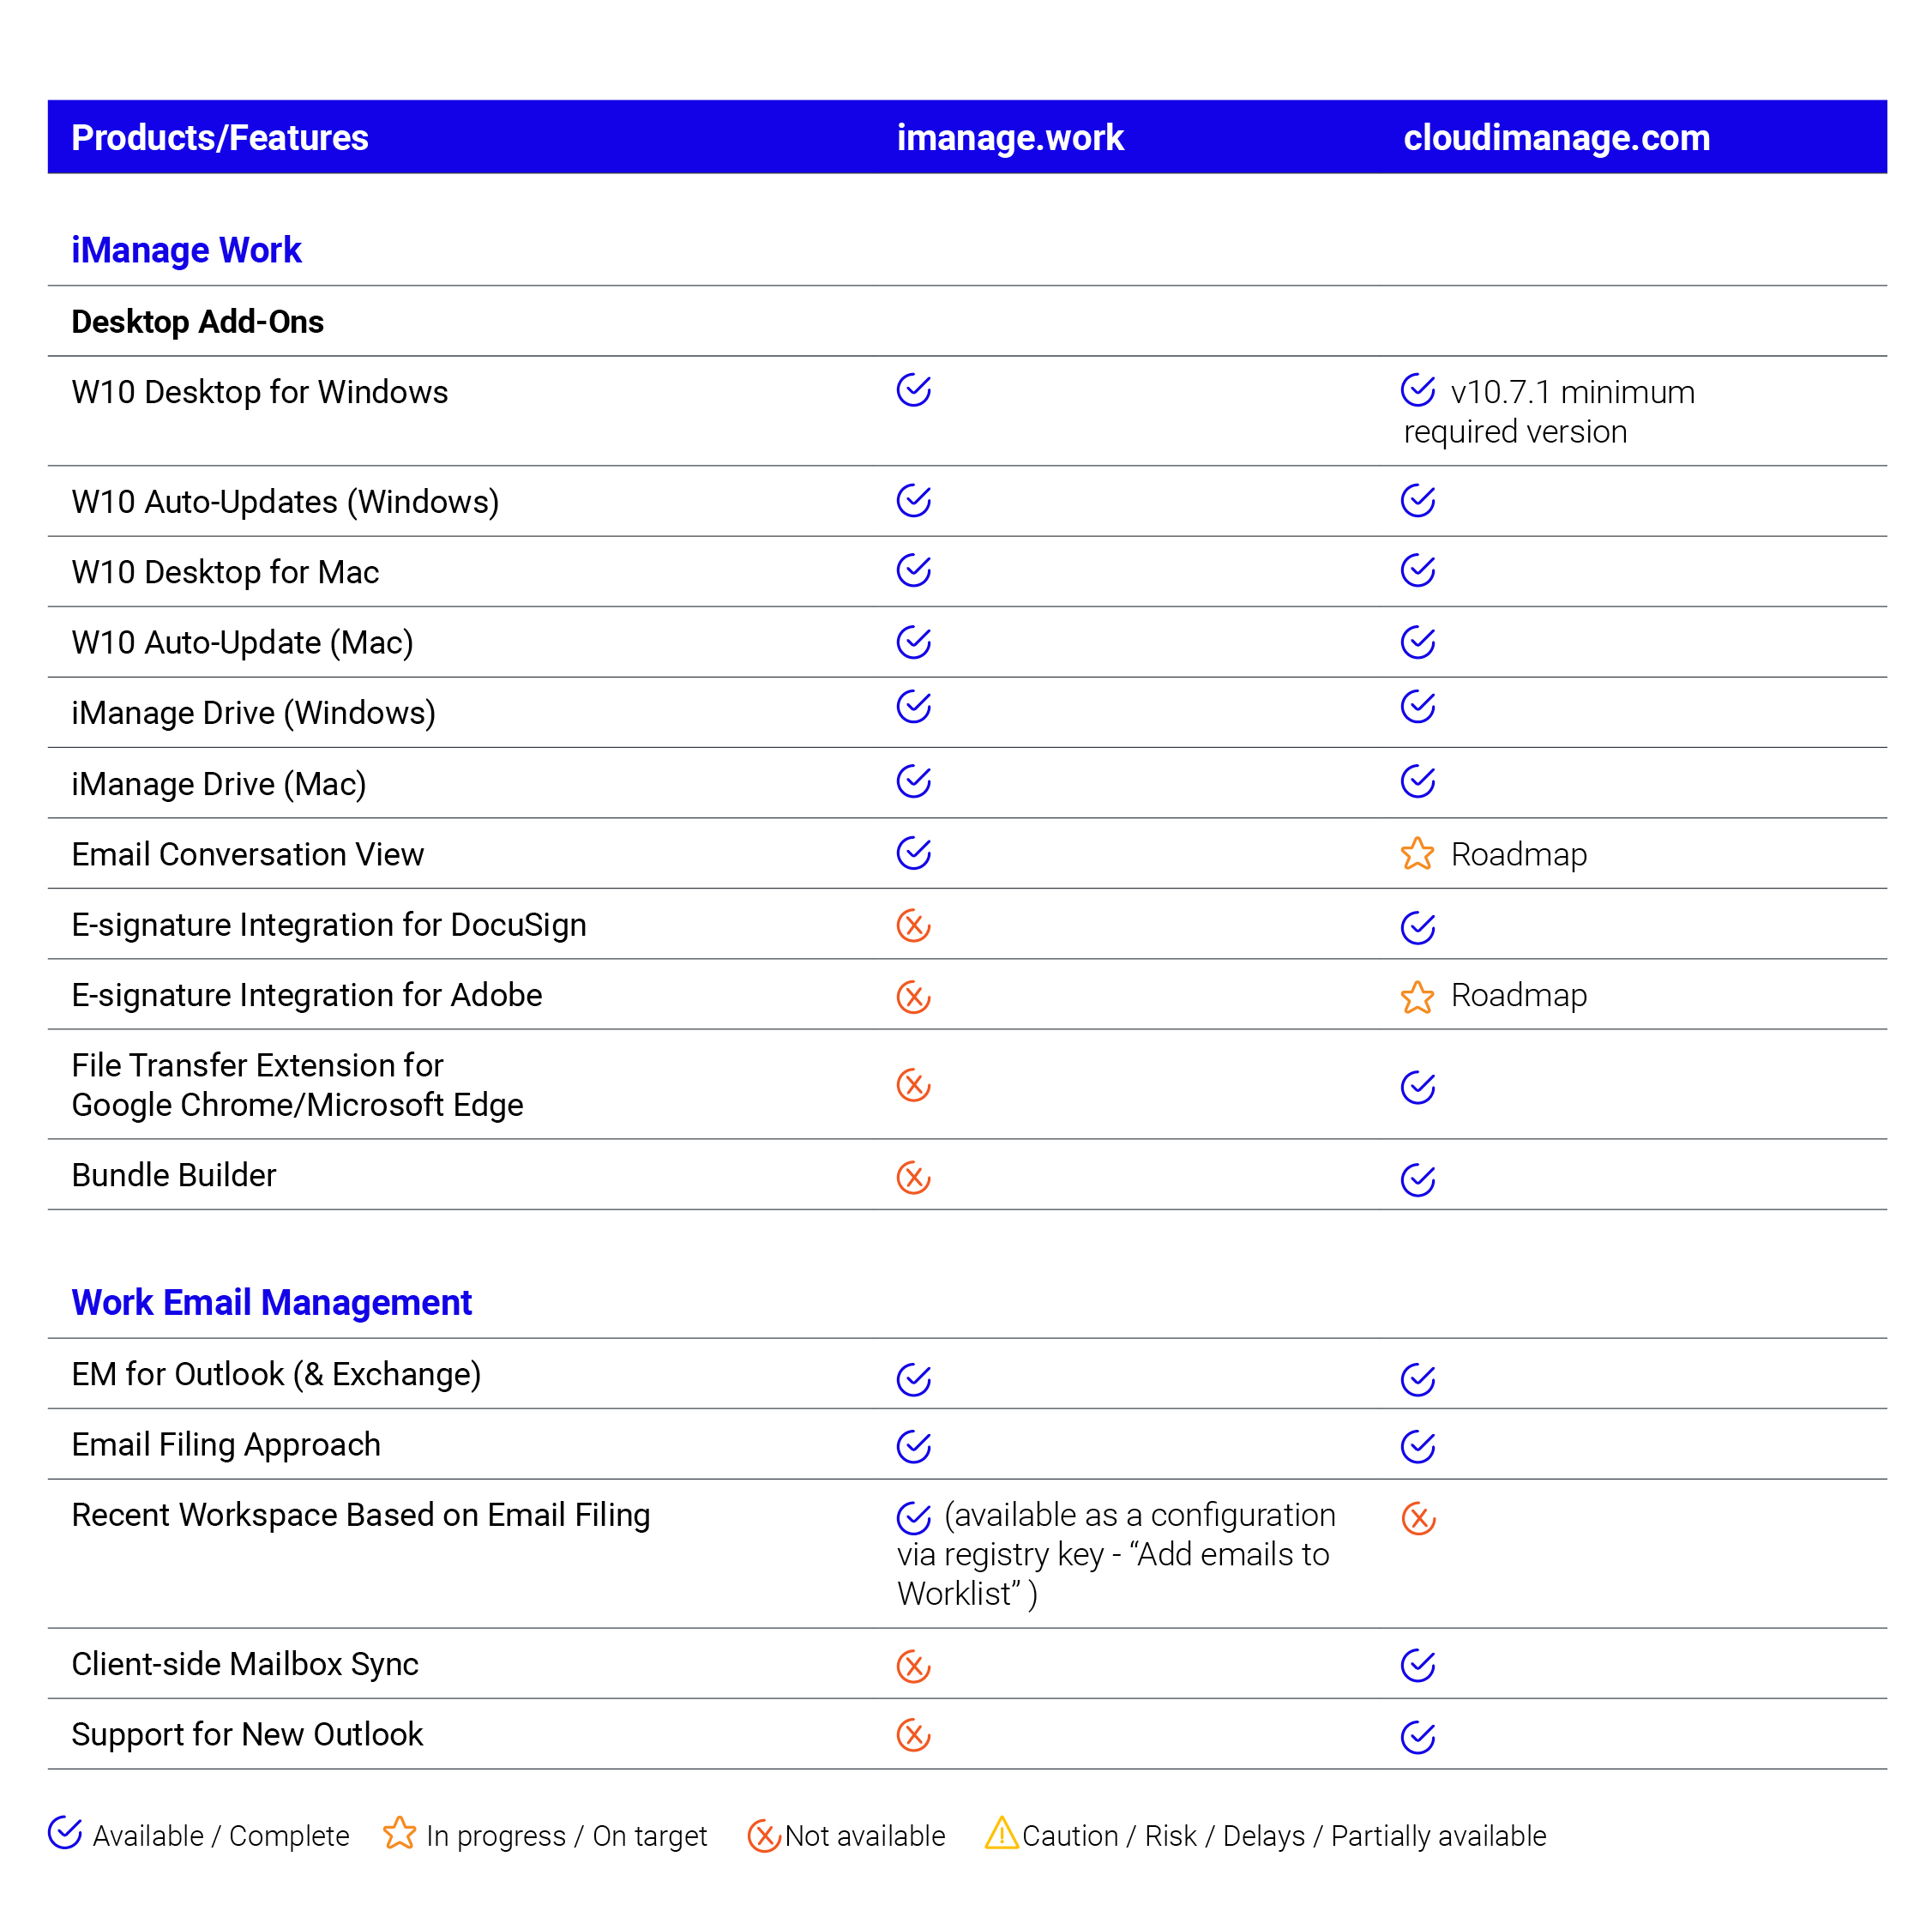
Task: Click the Desktop Add-Ons subheading
Action: coord(197,322)
